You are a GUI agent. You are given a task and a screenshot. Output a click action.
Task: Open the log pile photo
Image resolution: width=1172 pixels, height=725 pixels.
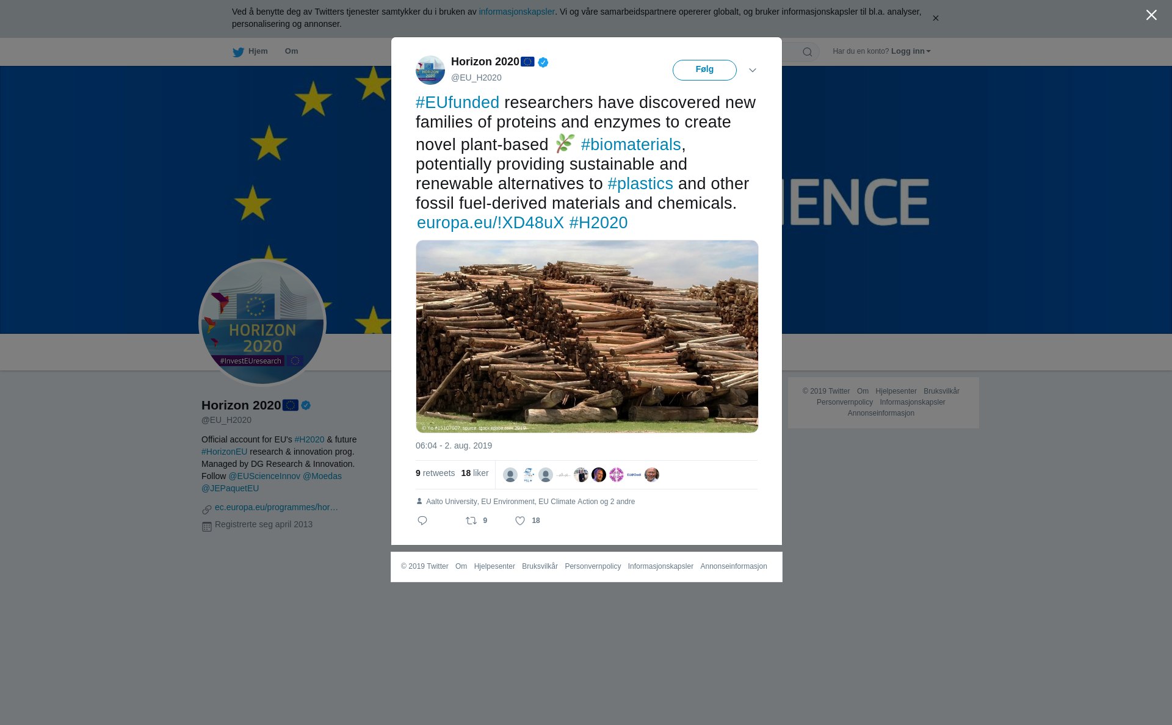click(587, 336)
